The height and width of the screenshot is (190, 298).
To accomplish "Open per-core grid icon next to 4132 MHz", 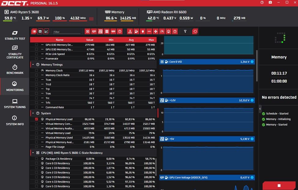I will (x=91, y=19).
